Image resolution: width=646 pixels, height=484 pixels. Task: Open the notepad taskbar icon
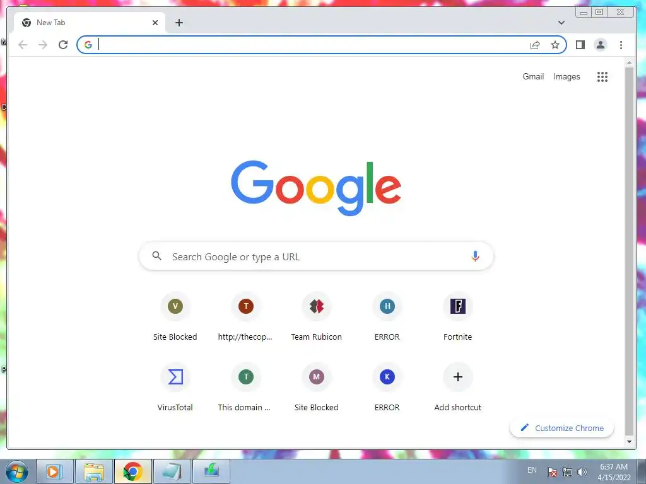click(172, 471)
